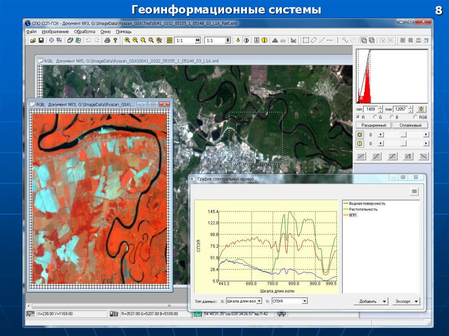Select the G channel radio button

pos(375,117)
